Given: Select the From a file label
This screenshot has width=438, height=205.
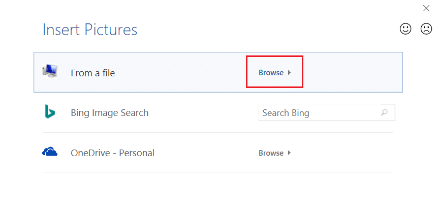Looking at the screenshot, I should 93,73.
